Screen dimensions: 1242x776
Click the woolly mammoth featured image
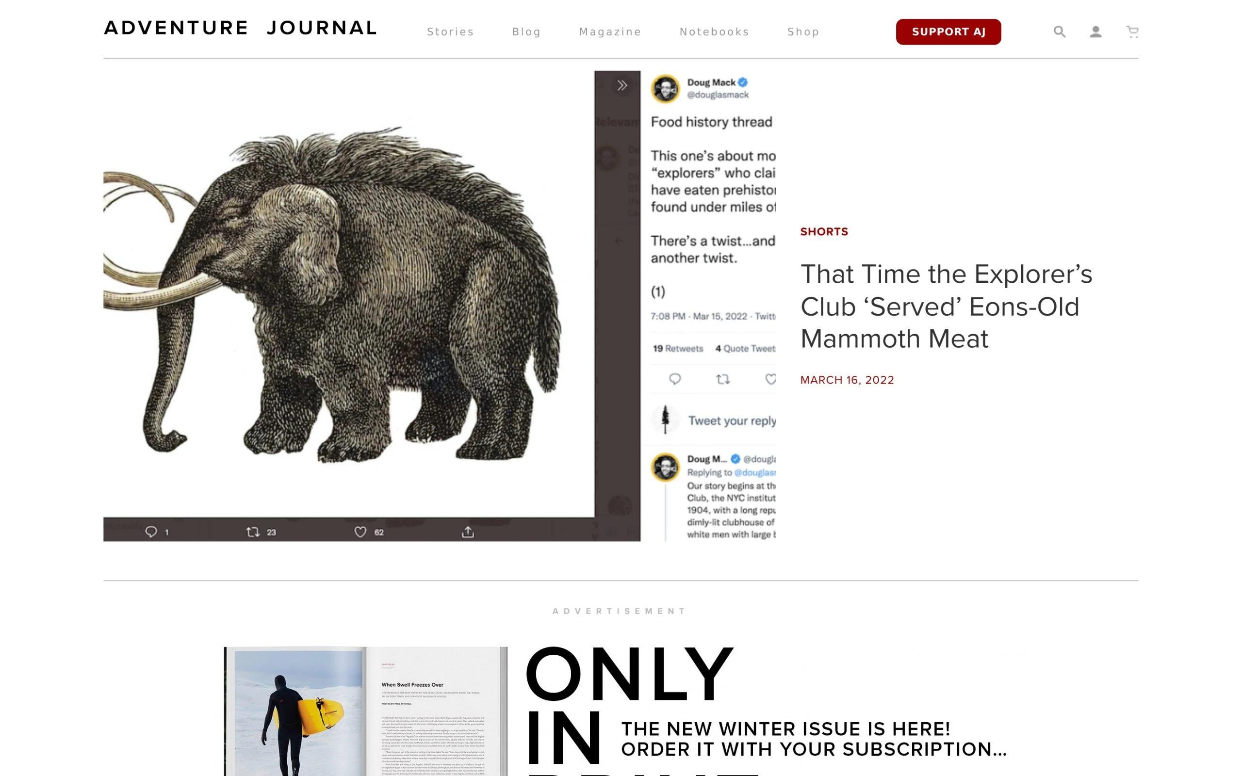[x=440, y=306]
